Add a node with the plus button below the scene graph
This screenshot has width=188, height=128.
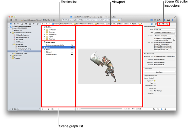[43, 109]
